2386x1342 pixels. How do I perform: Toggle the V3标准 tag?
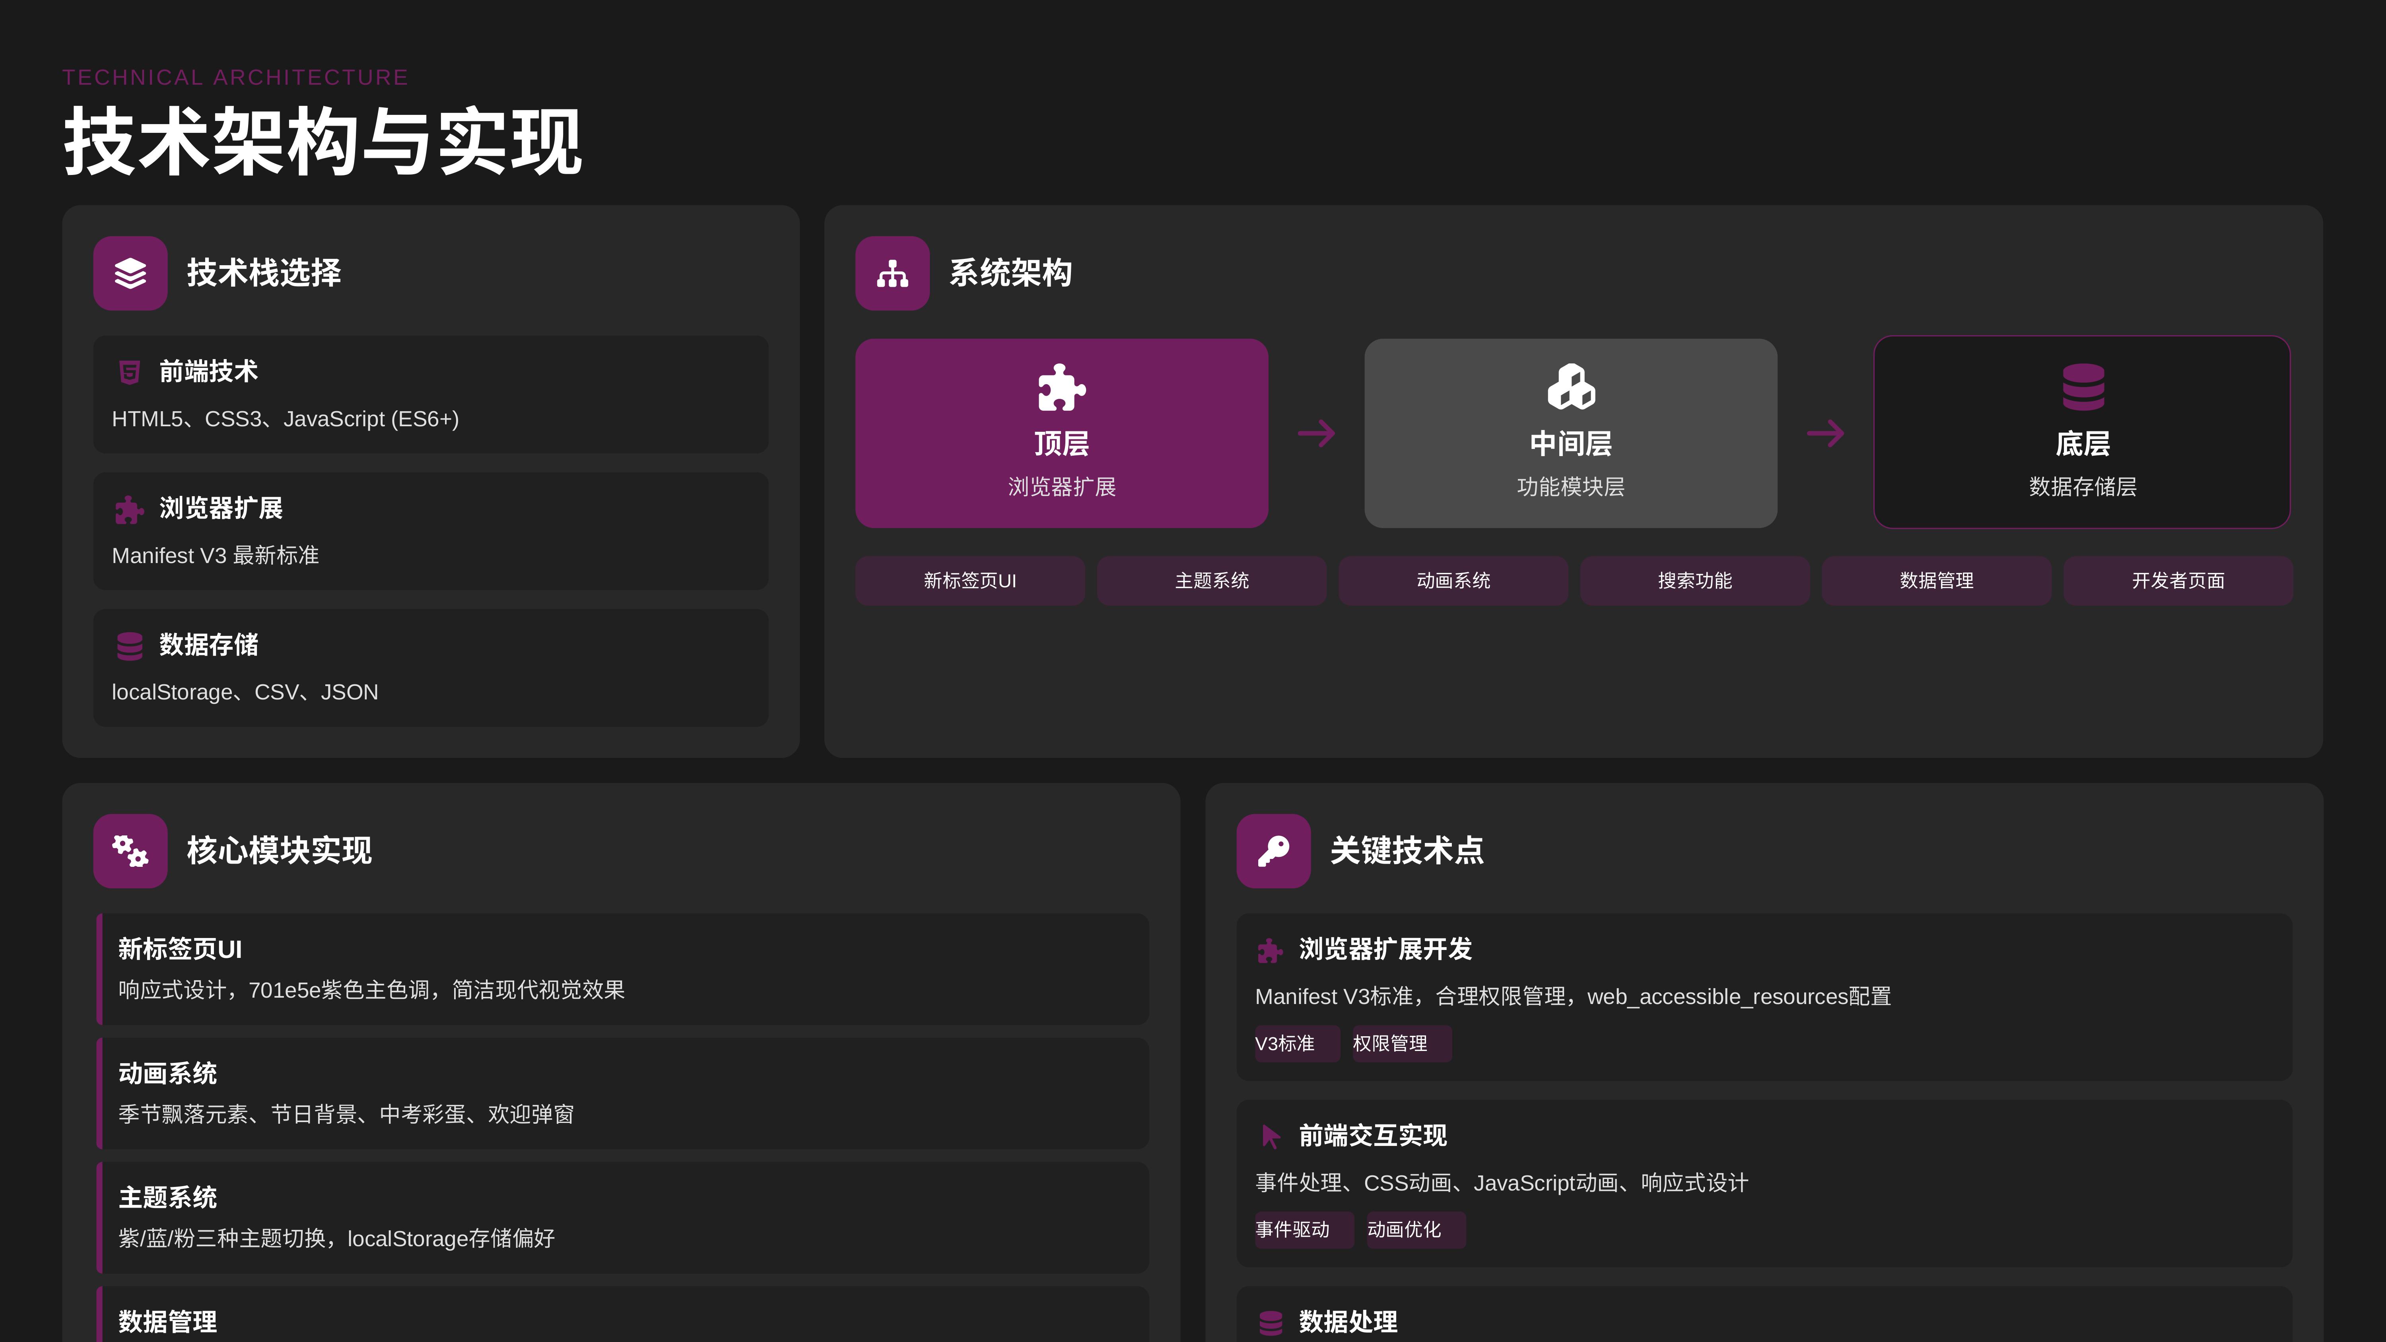point(1296,1044)
